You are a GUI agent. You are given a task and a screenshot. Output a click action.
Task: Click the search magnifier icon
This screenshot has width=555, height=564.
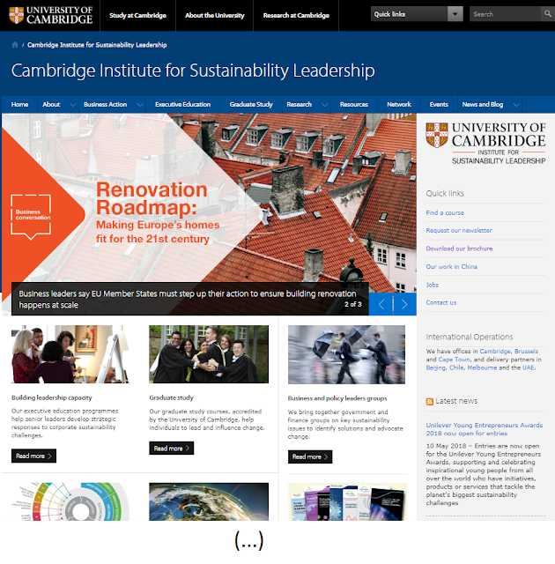pos(547,14)
